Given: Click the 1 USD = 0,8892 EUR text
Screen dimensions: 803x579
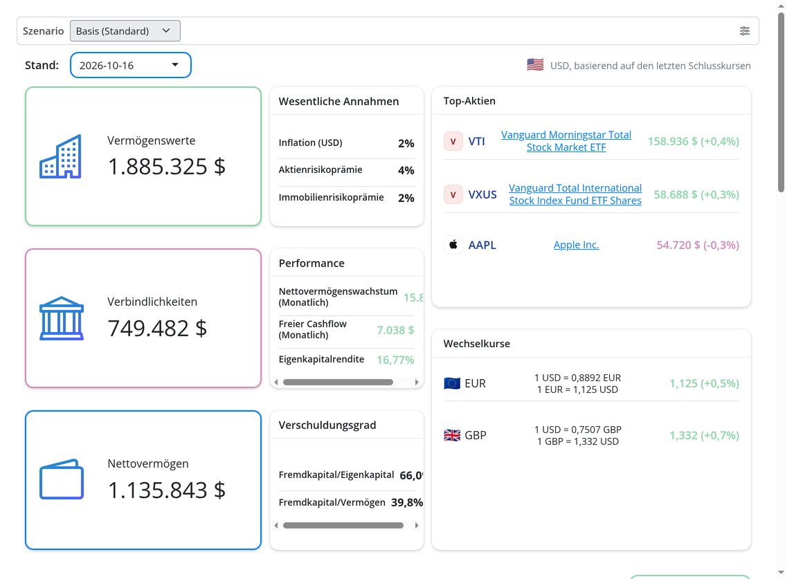Looking at the screenshot, I should click(x=577, y=378).
